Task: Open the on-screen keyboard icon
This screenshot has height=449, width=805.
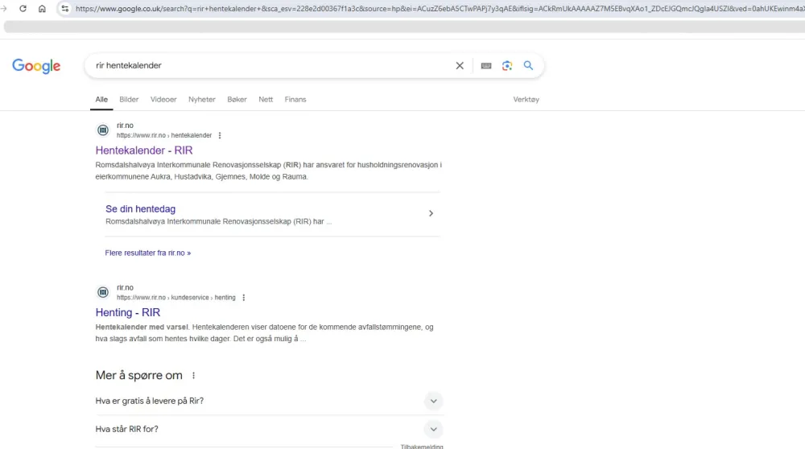Action: (x=486, y=66)
